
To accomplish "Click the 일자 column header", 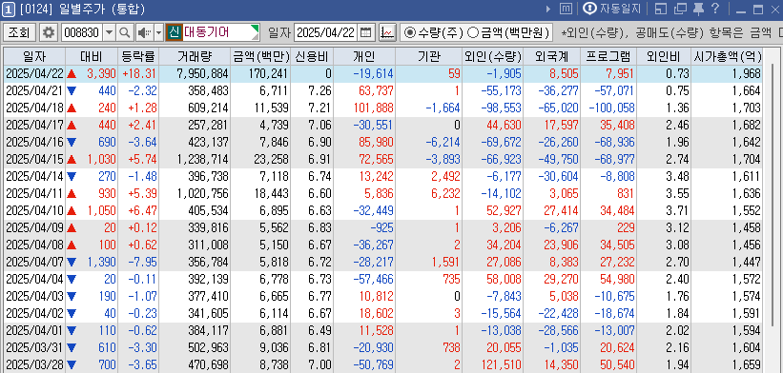I will pos(34,56).
